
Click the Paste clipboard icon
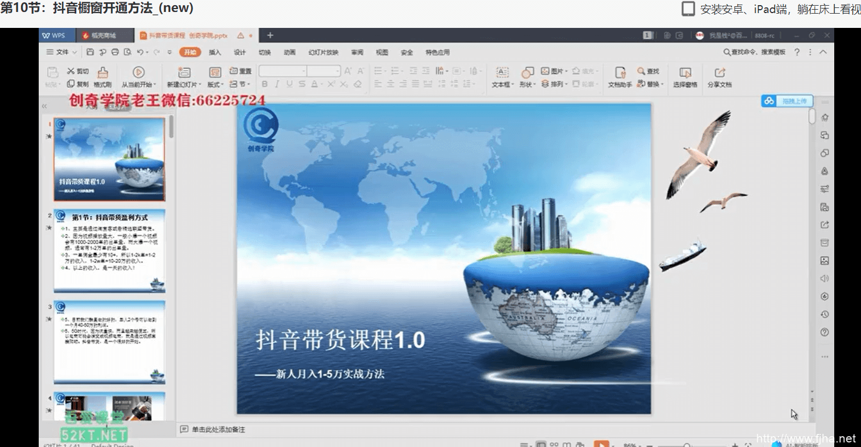click(52, 72)
